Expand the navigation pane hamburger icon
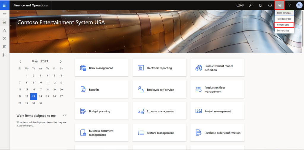The width and height of the screenshot is (304, 150). pos(5,14)
